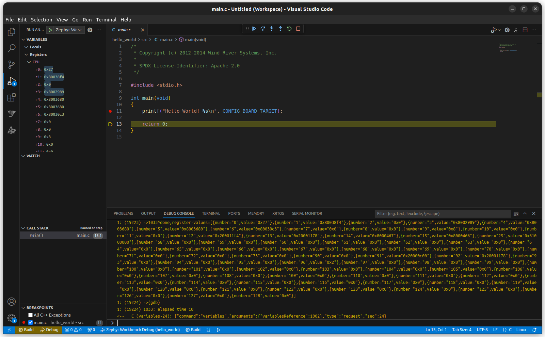Restart the debug session via restart icon
Screen dimensions: 545x337
pyautogui.click(x=289, y=29)
